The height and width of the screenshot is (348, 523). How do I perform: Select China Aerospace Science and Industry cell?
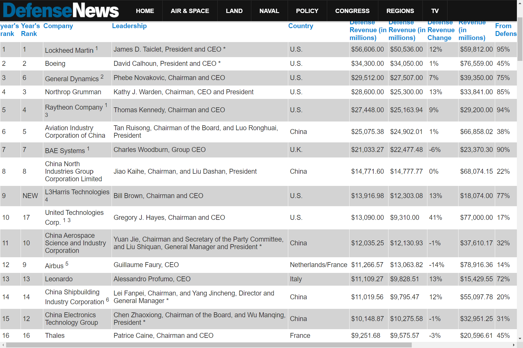click(x=77, y=243)
